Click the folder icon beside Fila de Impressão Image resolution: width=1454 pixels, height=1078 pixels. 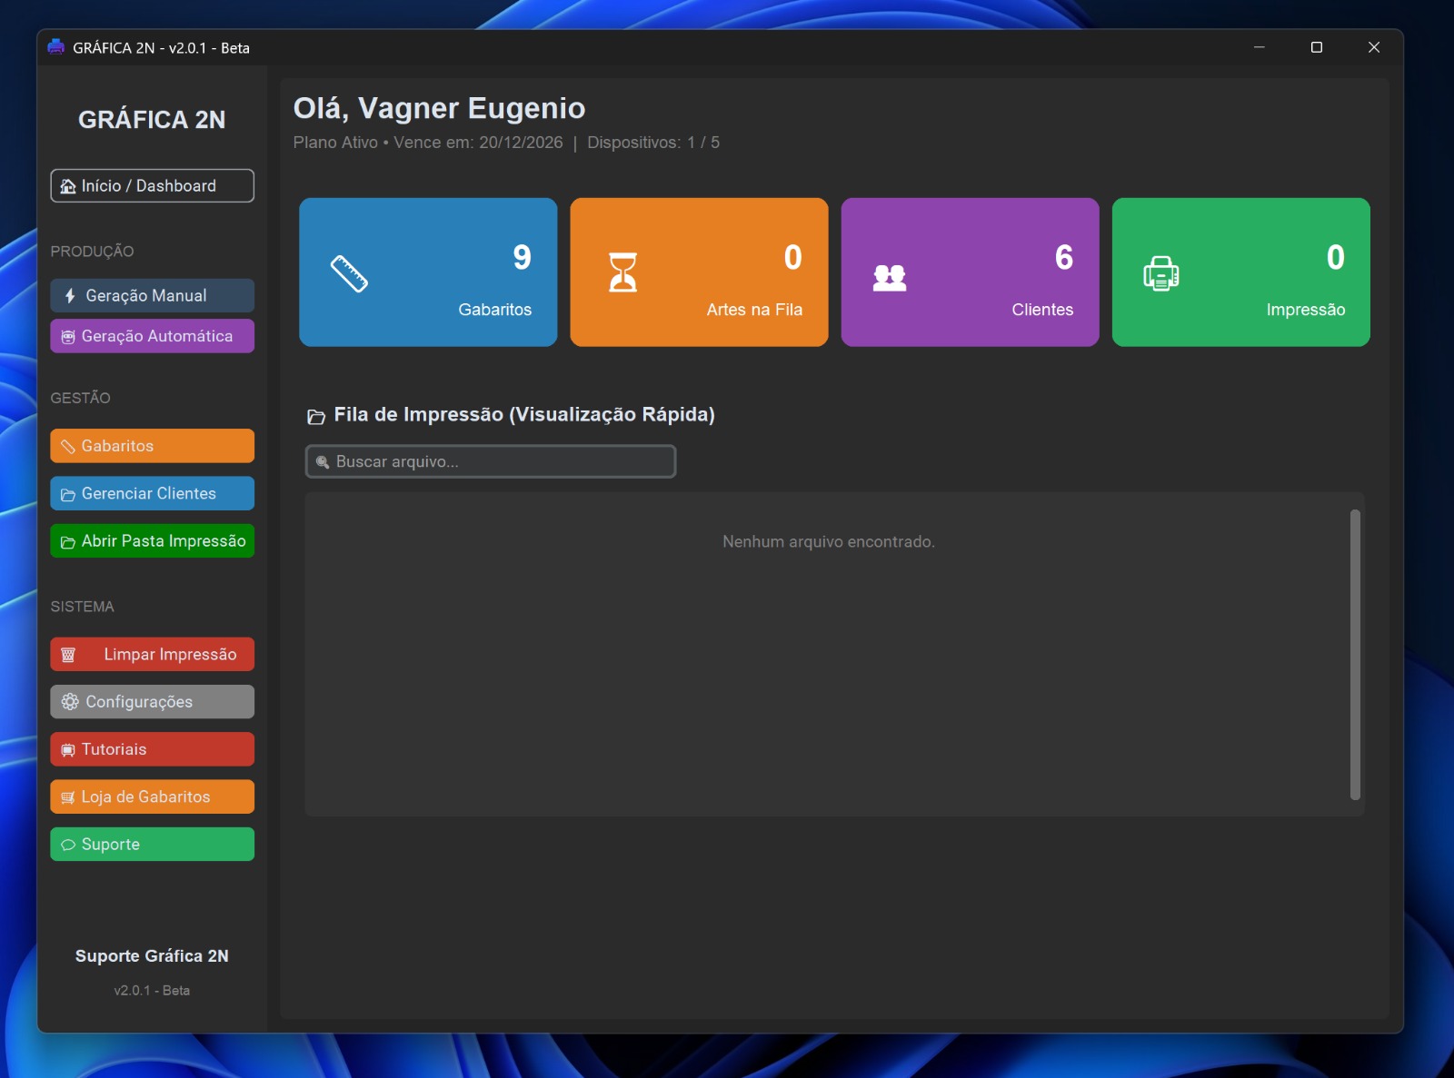316,417
